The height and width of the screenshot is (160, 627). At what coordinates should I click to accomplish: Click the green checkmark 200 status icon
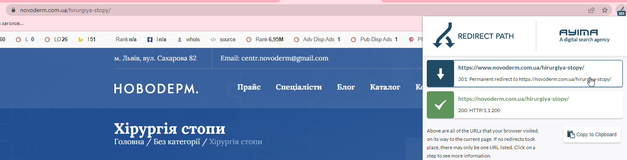440,105
